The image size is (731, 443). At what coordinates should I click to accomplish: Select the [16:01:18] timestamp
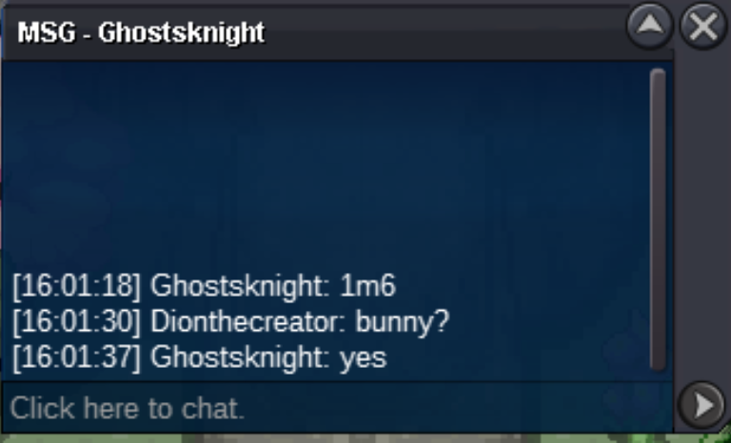[77, 285]
